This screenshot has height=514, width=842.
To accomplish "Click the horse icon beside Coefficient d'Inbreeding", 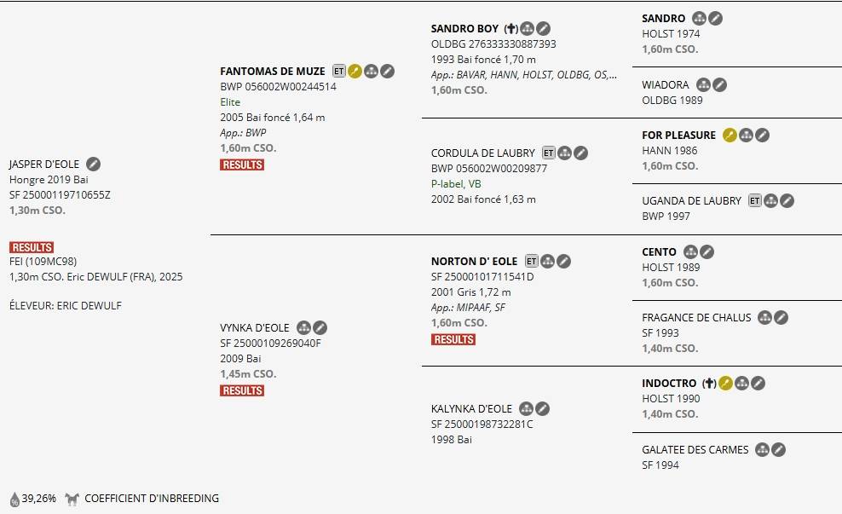I will (x=72, y=499).
